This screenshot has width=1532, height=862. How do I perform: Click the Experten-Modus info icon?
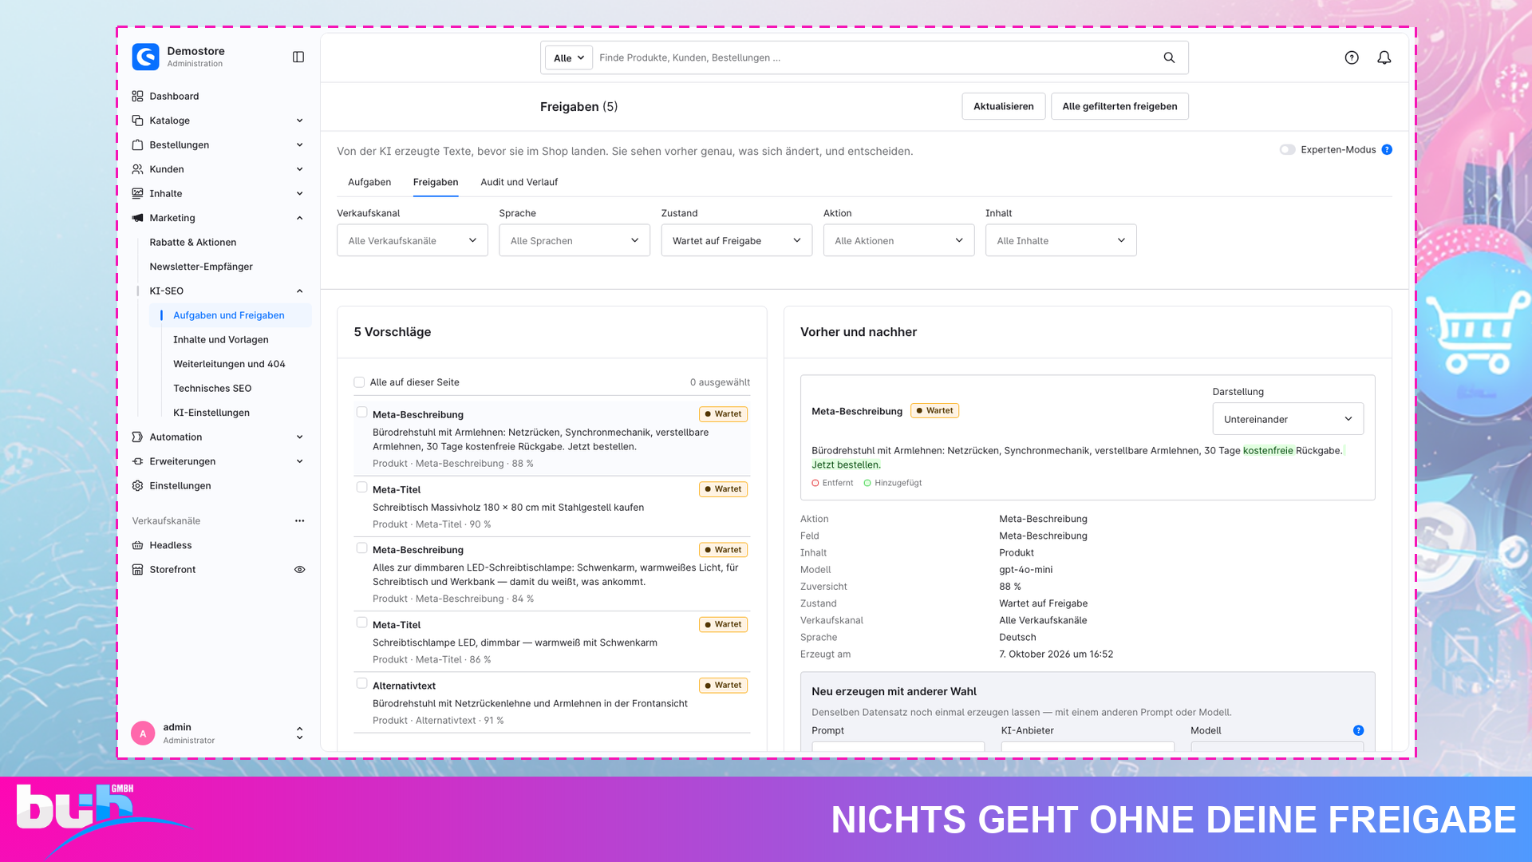[1387, 149]
